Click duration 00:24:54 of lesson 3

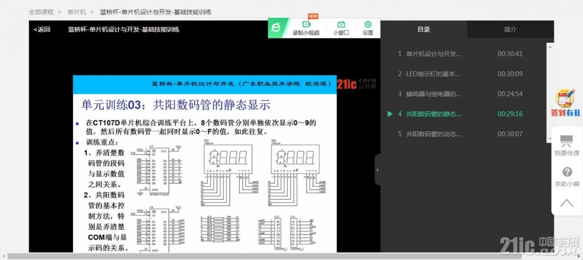coord(510,94)
